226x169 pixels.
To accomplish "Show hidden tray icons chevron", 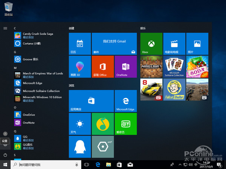I will [180, 164].
